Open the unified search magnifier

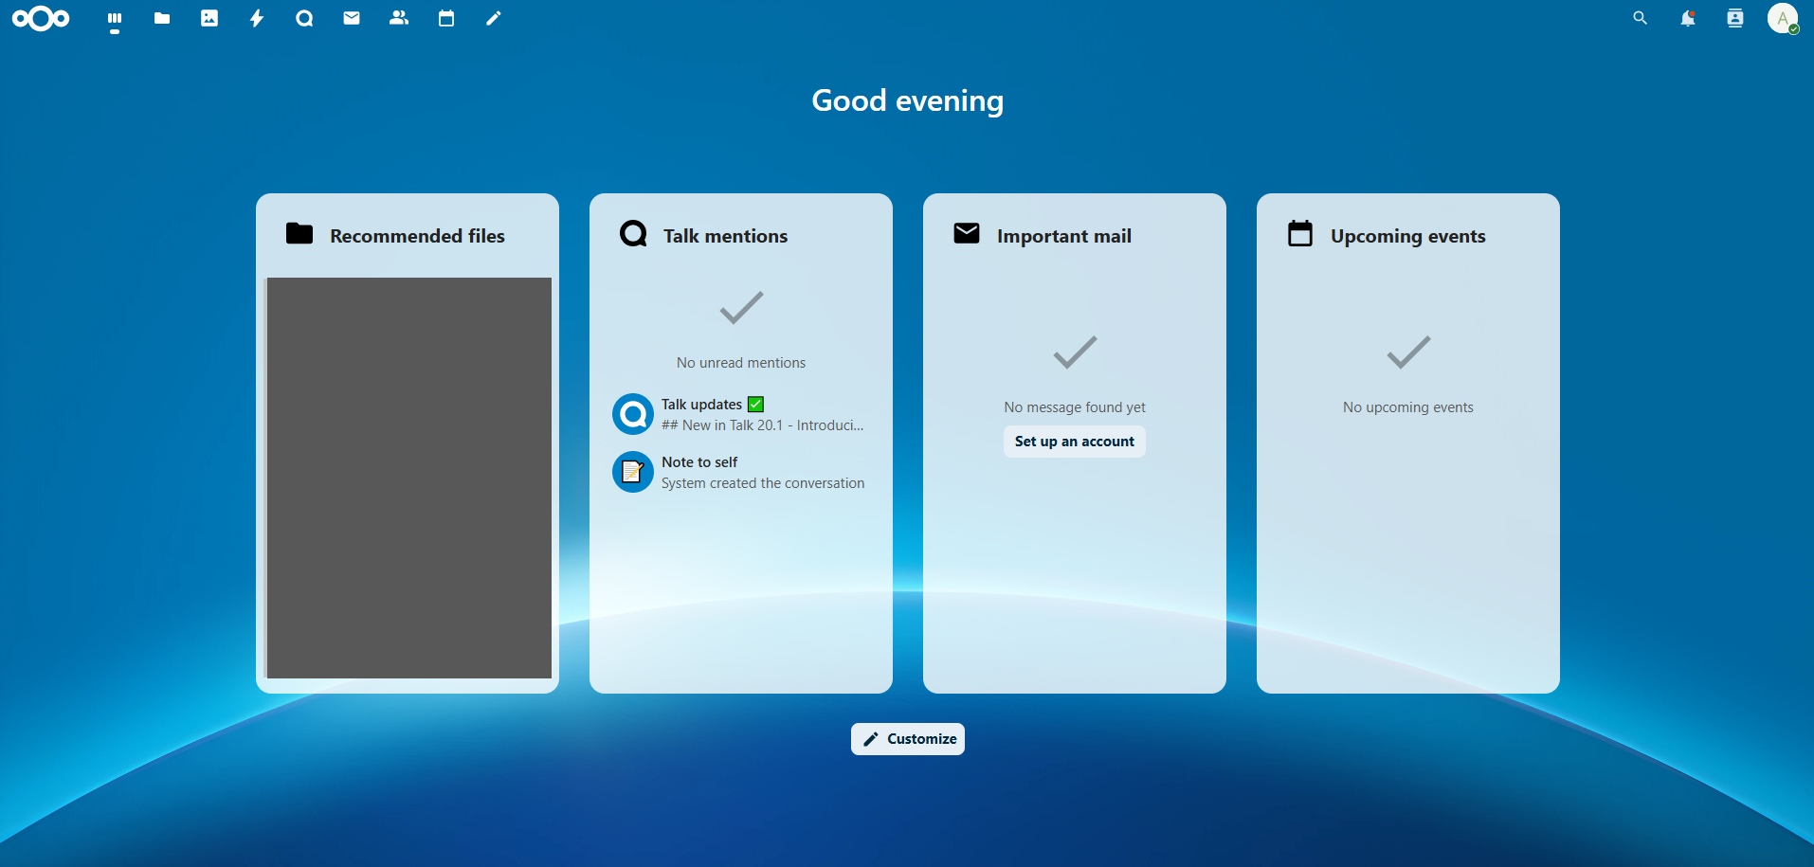1639,18
